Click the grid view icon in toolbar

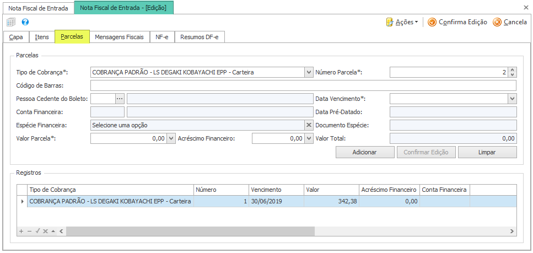pos(11,23)
